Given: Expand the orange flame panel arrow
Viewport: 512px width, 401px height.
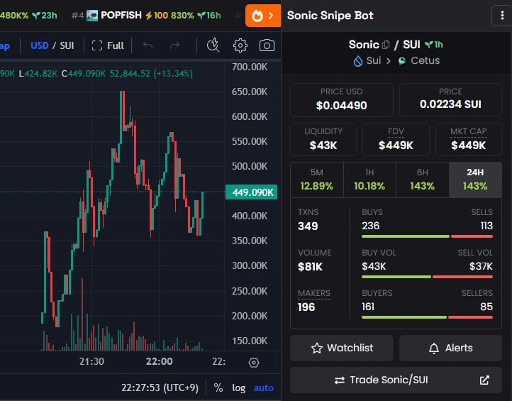Looking at the screenshot, I should pos(263,16).
